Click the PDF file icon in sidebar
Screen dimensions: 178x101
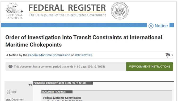8,92
